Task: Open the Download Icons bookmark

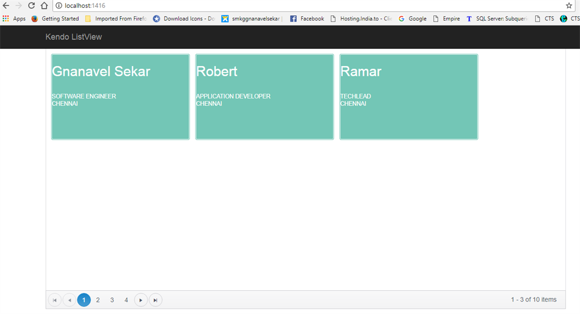Action: click(x=184, y=19)
